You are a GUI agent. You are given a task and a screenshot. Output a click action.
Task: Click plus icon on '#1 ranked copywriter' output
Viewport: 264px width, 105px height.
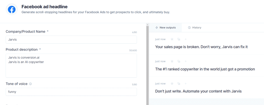click(186, 61)
